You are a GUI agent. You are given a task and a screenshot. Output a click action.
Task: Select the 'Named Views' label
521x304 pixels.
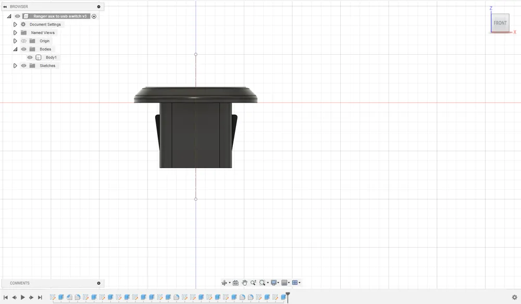point(43,33)
